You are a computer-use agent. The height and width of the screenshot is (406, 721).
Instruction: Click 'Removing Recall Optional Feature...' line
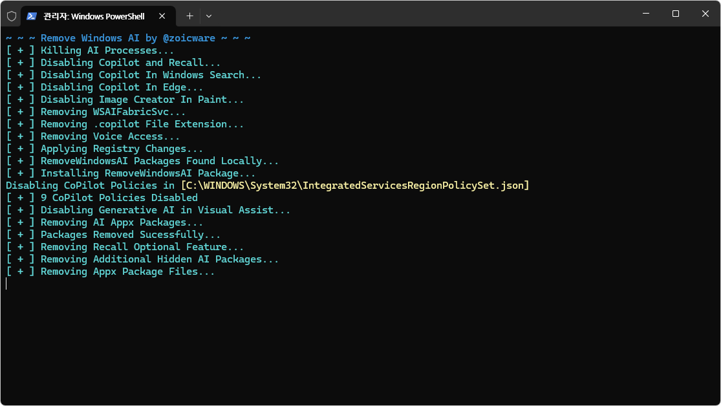pos(125,247)
